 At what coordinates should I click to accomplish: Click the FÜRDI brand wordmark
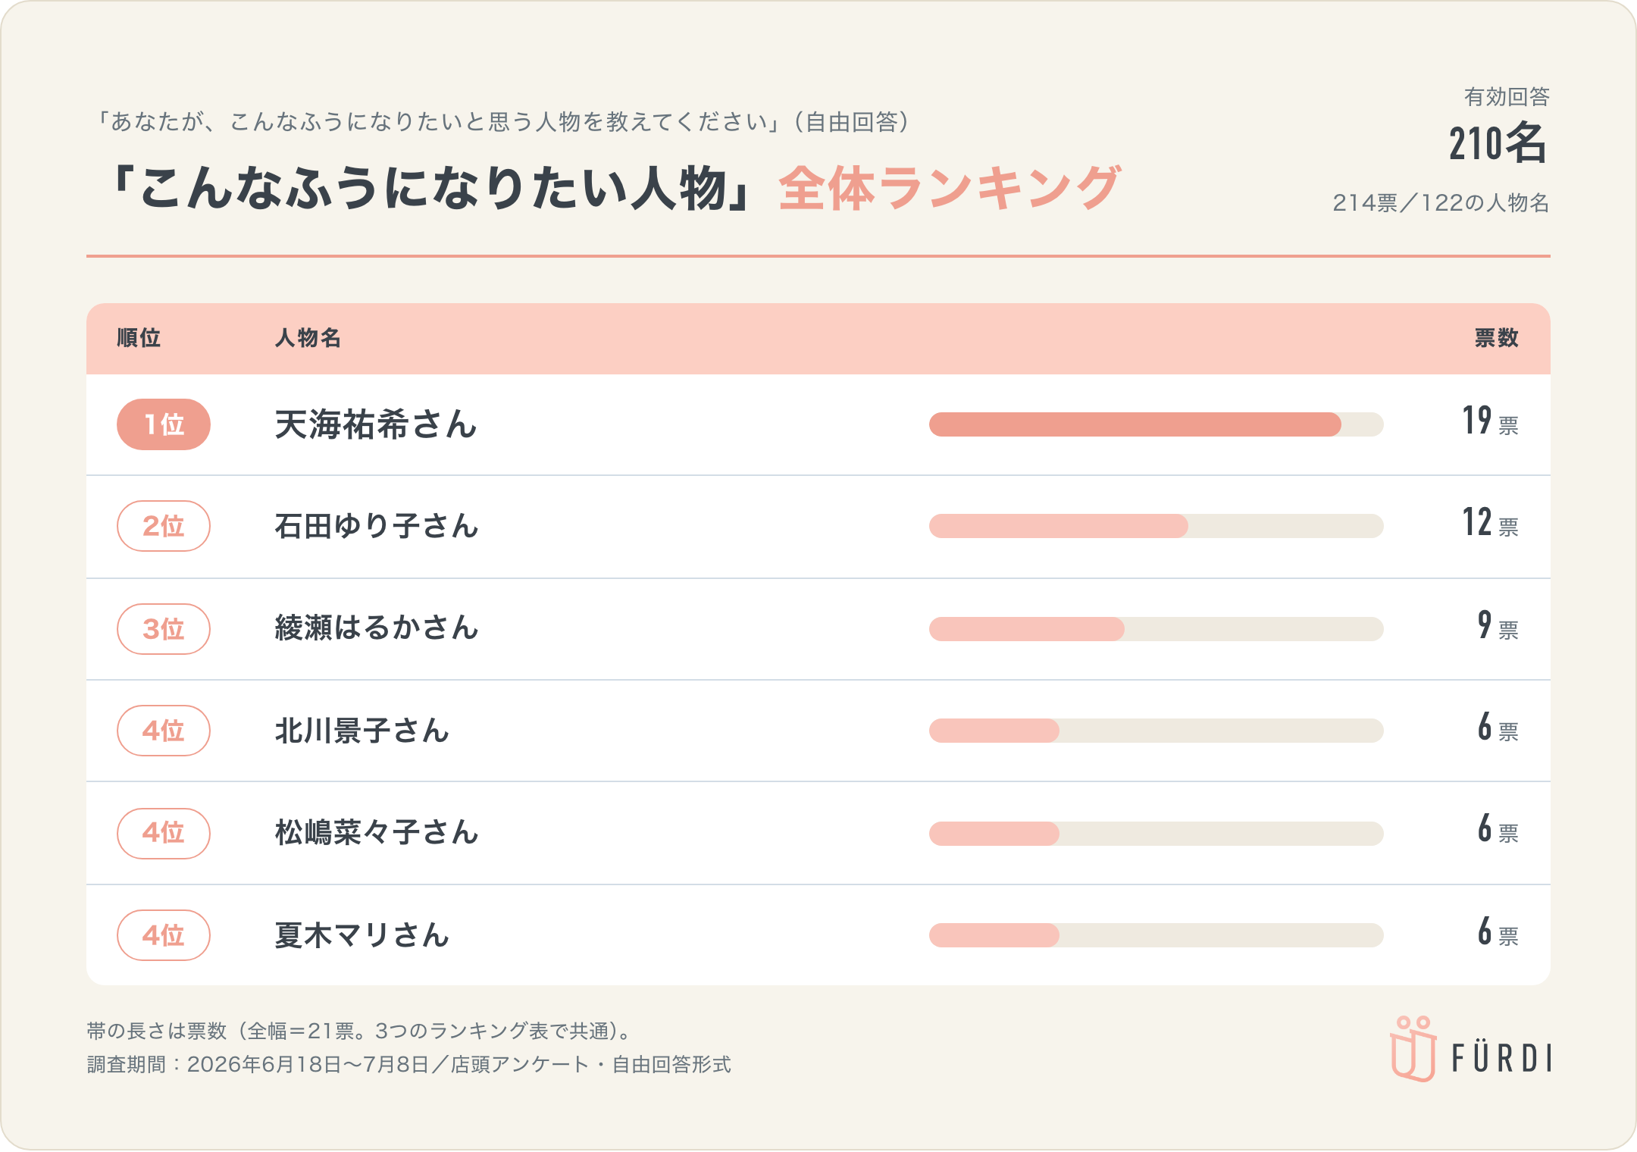pyautogui.click(x=1501, y=1057)
